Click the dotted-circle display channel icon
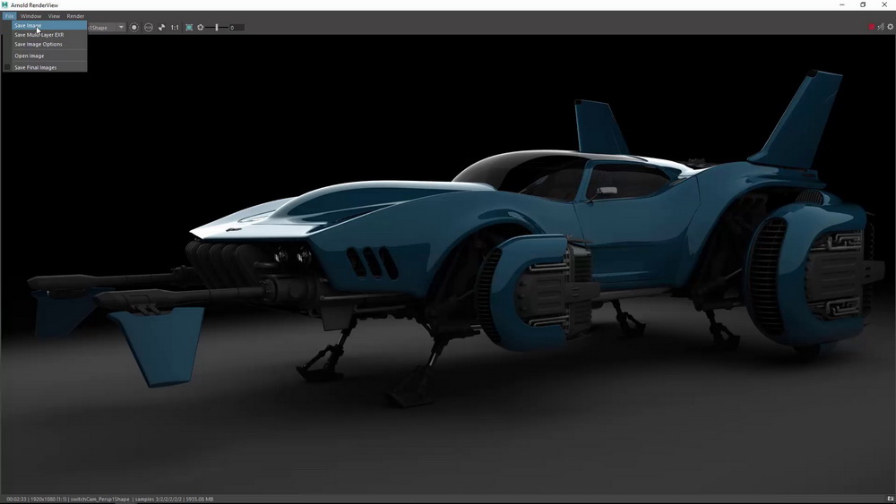Viewport: 896px width, 504px height. coord(134,28)
